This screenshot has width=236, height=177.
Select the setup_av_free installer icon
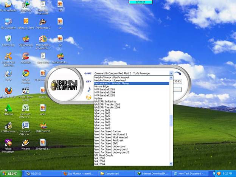pos(26,23)
